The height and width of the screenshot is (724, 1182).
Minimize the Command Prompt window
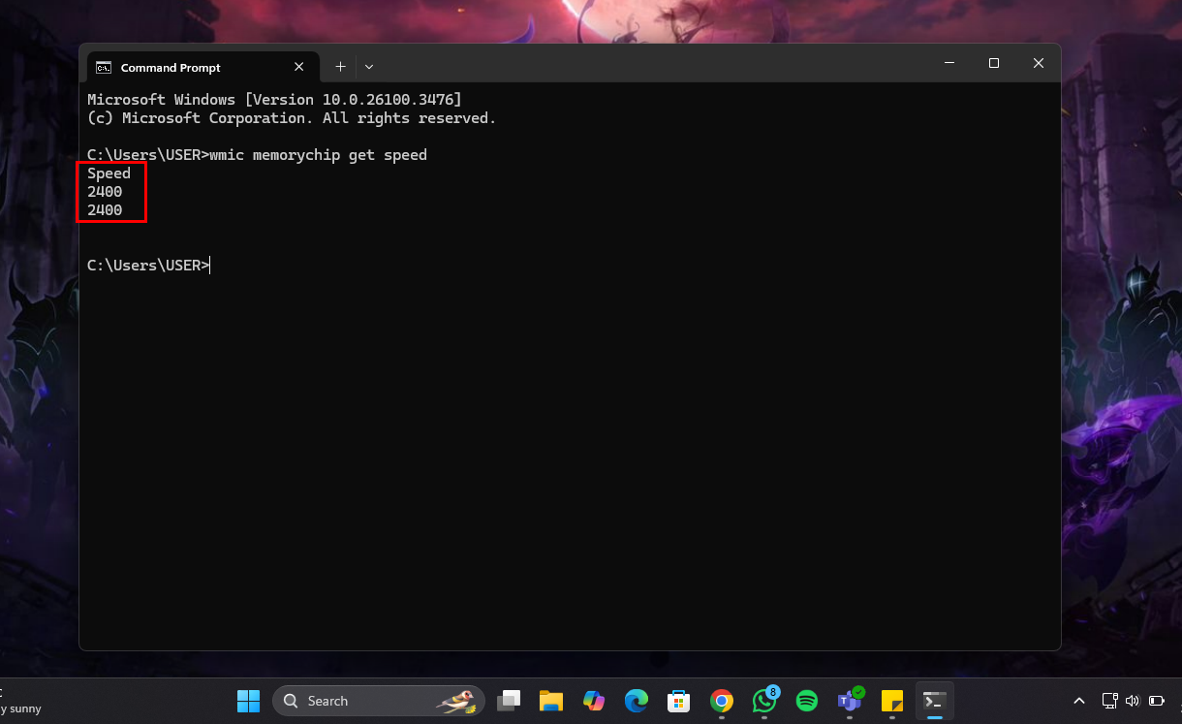(x=949, y=63)
